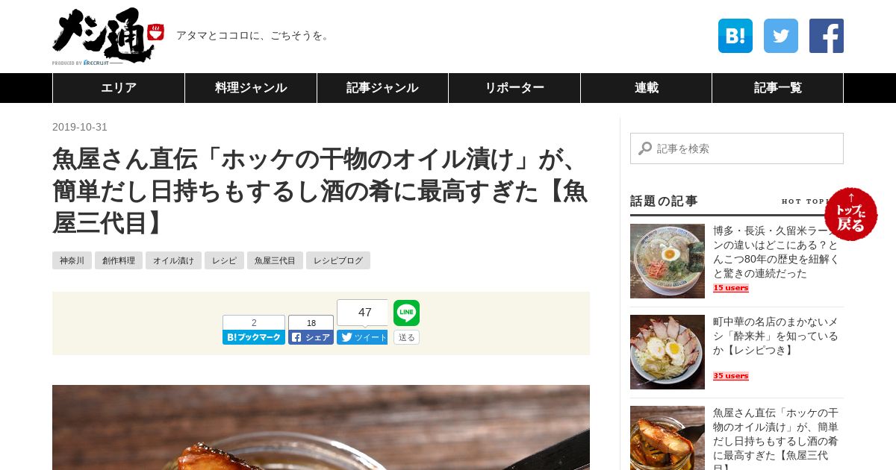Open the エリア navigation menu

(x=119, y=88)
